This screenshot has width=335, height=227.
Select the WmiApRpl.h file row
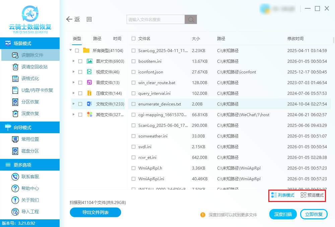pos(229,168)
